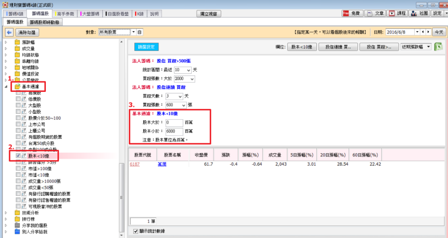Click the 乖離均線 folder icon
Image resolution: width=448 pixels, height=238 pixels.
(x=17, y=61)
